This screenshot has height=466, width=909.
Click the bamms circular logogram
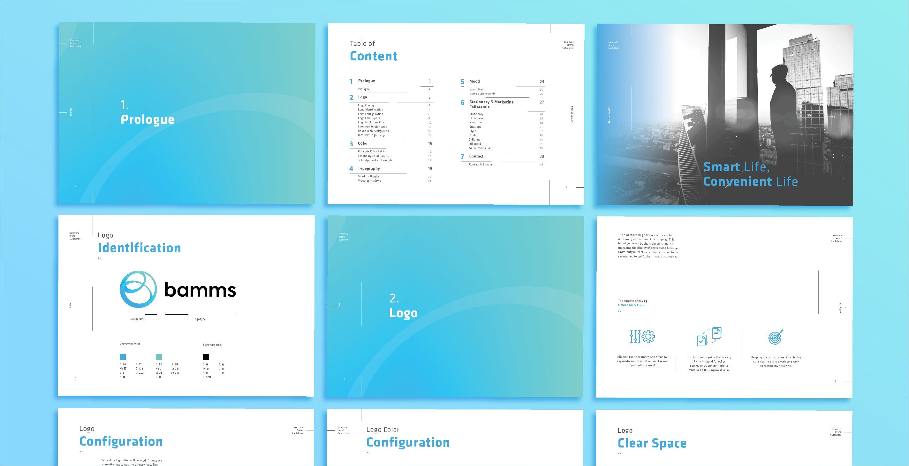(138, 289)
